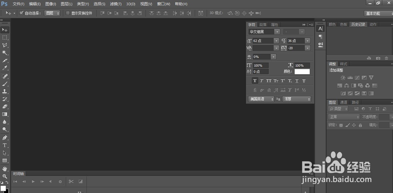
Task: Select the Clone Stamp tool
Action: (4, 91)
